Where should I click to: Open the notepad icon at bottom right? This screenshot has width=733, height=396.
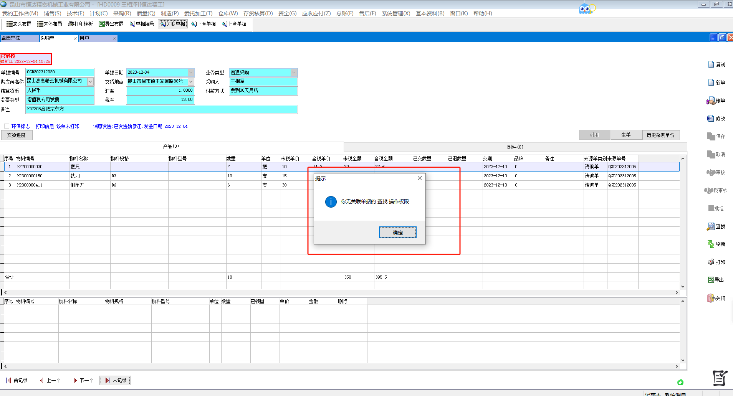click(720, 378)
